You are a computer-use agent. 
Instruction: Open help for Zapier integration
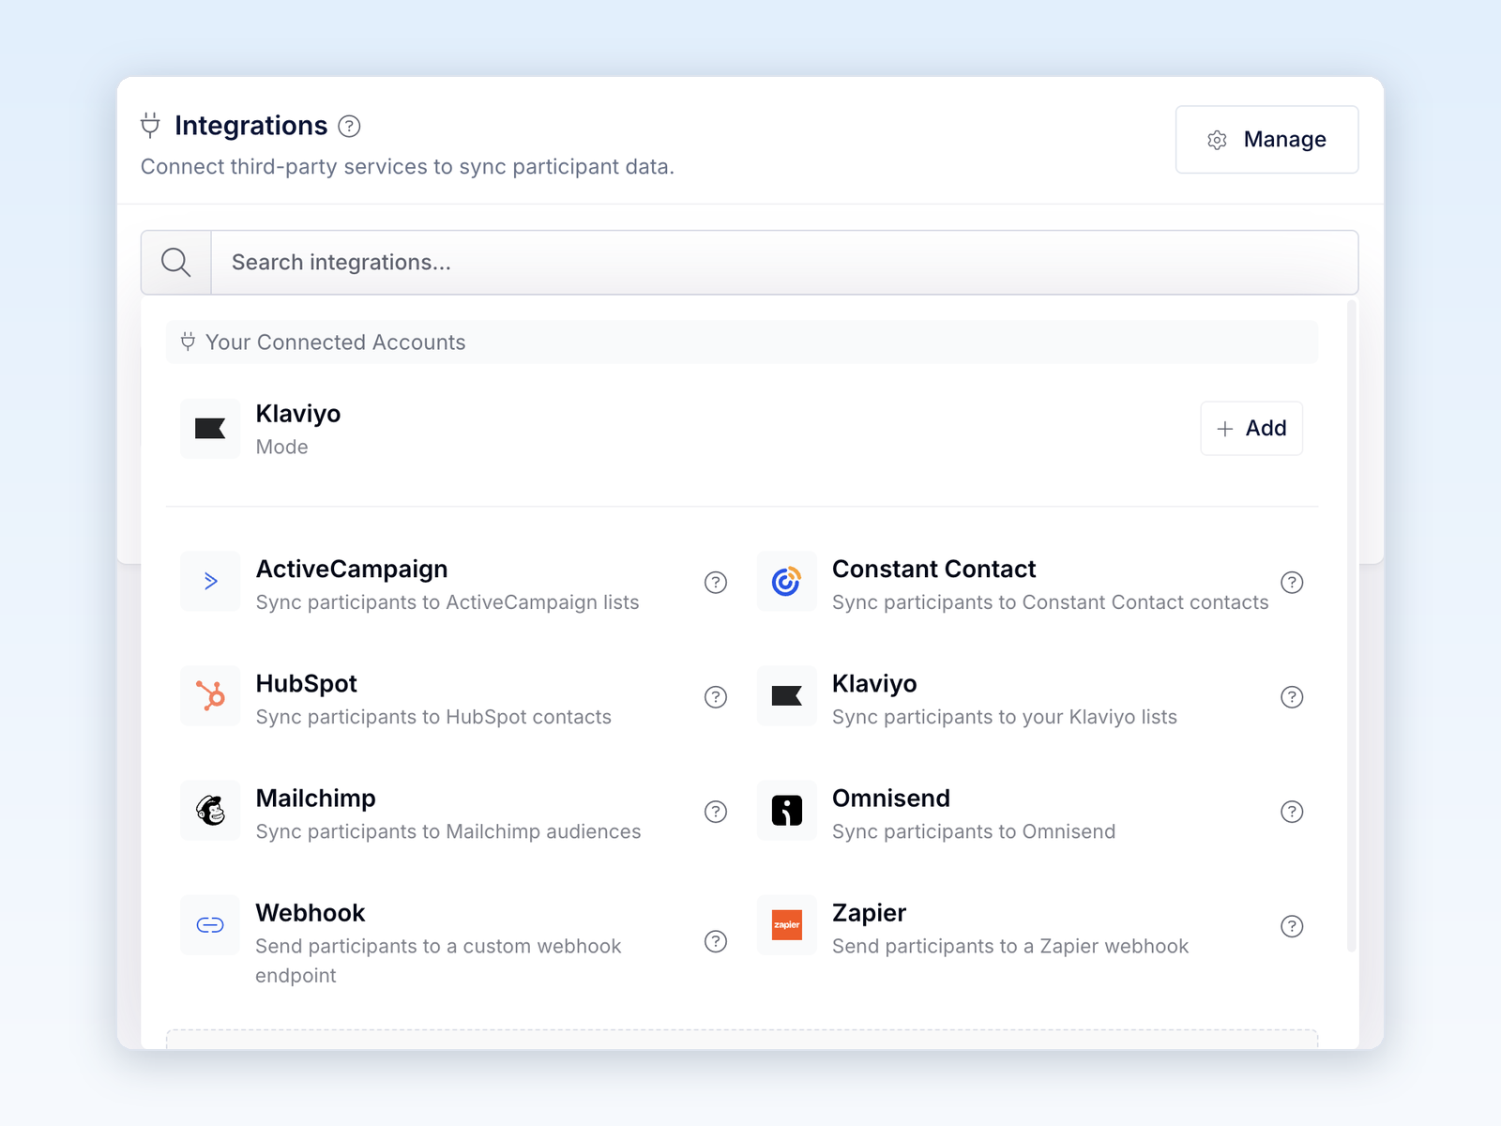1292,926
